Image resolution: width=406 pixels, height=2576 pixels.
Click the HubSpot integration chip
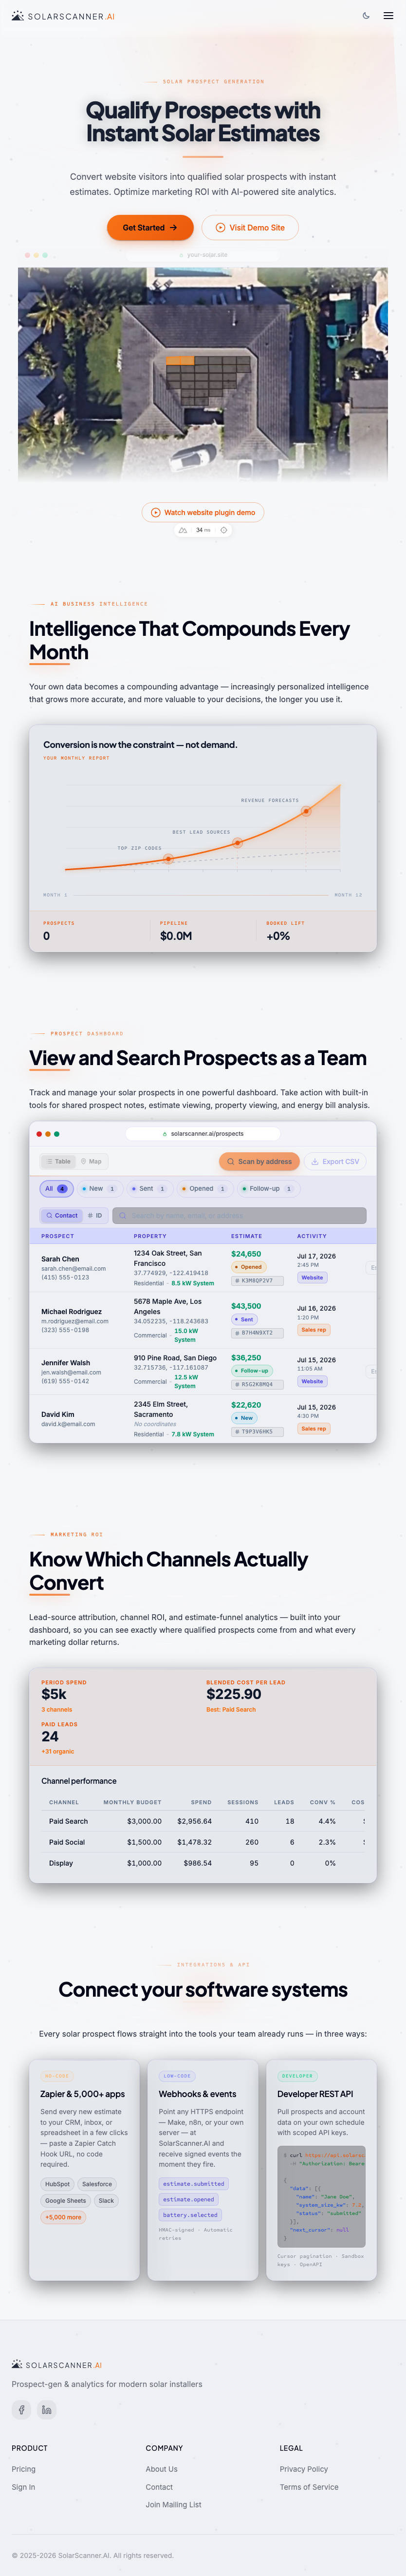(57, 2183)
